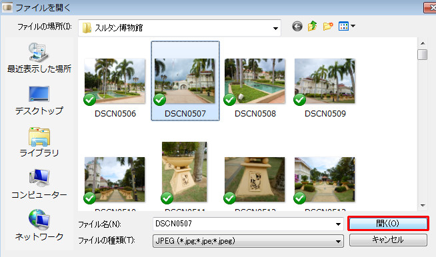Viewport: 436px width, 257px height.
Task: Click the 開く(O) button
Action: 388,224
